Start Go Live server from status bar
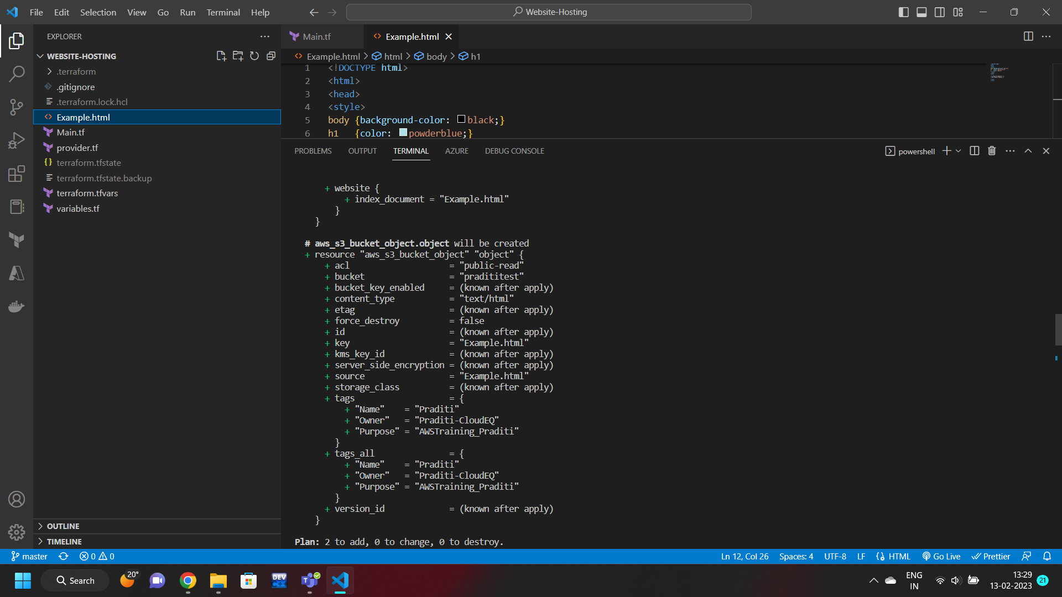The image size is (1062, 597). (x=941, y=556)
